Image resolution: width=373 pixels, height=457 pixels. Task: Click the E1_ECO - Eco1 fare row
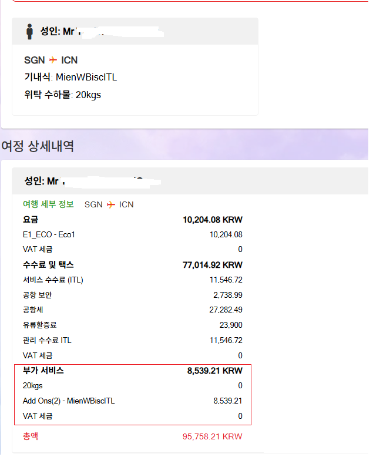[x=133, y=234]
